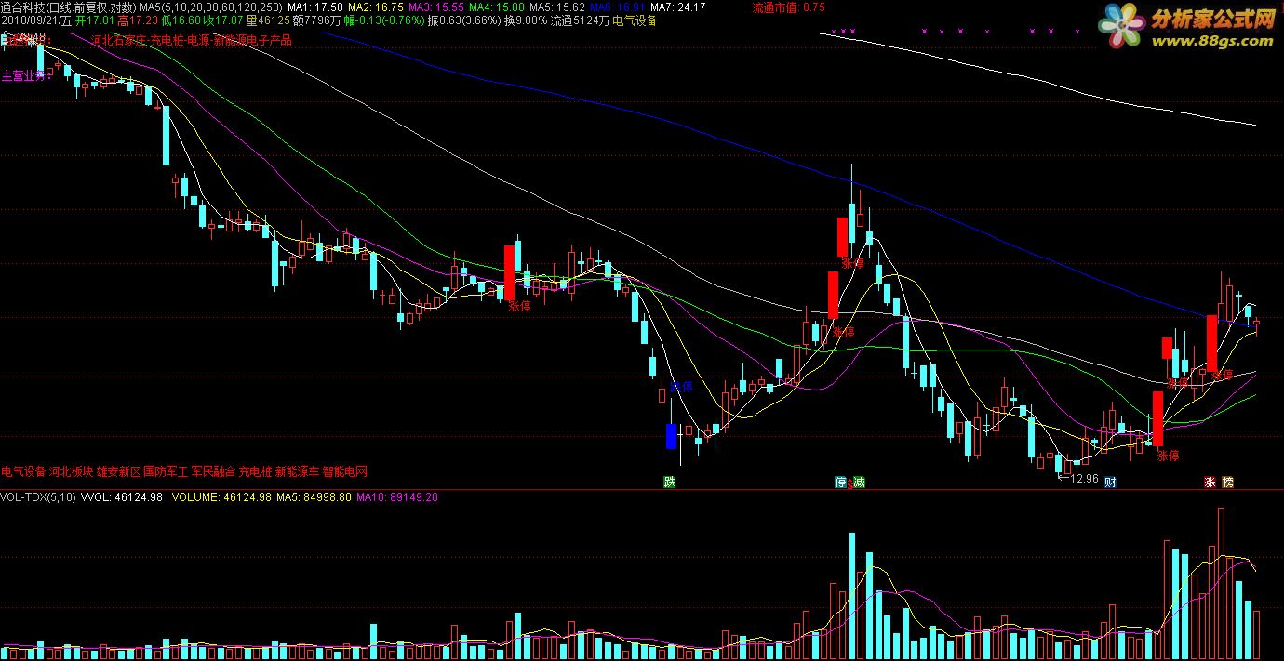Click the blue 财 financial event icon
The height and width of the screenshot is (661, 1284).
click(1110, 483)
